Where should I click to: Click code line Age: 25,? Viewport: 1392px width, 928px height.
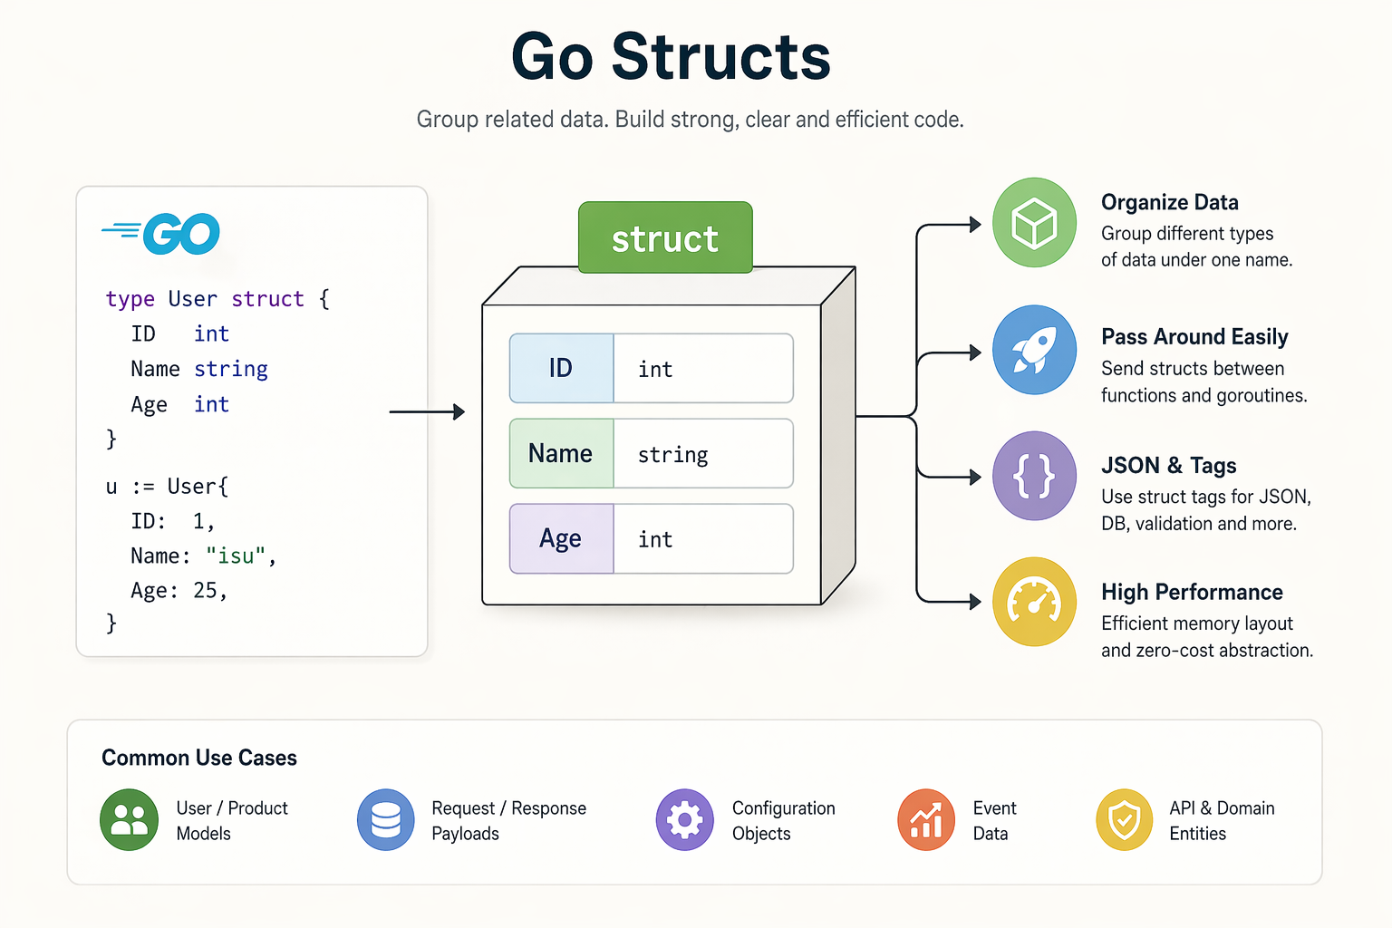pyautogui.click(x=179, y=591)
